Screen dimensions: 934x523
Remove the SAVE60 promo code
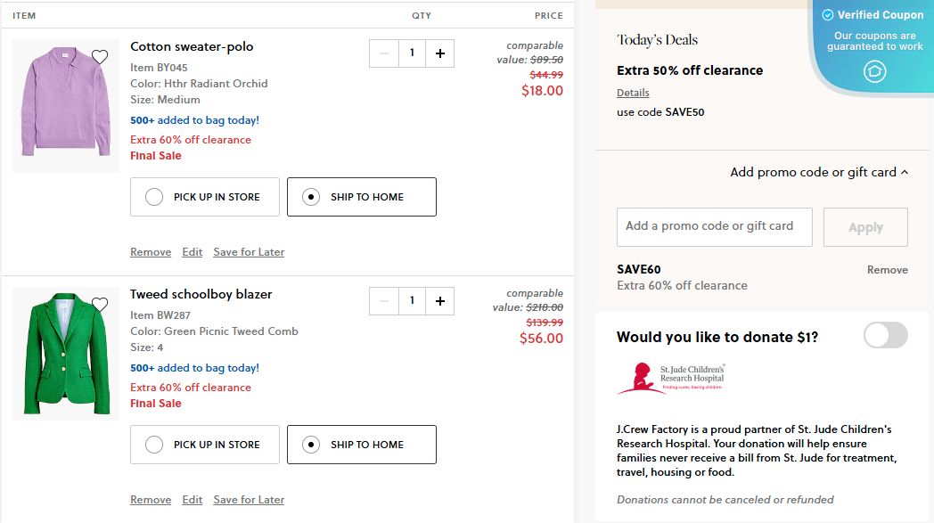887,270
